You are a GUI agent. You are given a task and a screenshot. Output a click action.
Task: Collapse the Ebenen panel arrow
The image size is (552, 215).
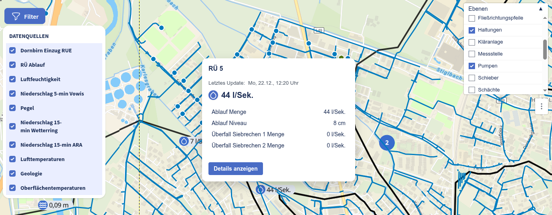(540, 9)
